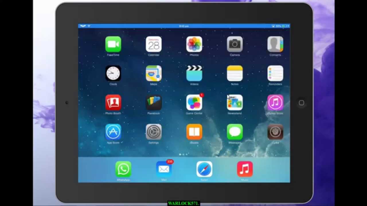
Task: Tap the battery indicator in status bar
Action: pos(284,26)
